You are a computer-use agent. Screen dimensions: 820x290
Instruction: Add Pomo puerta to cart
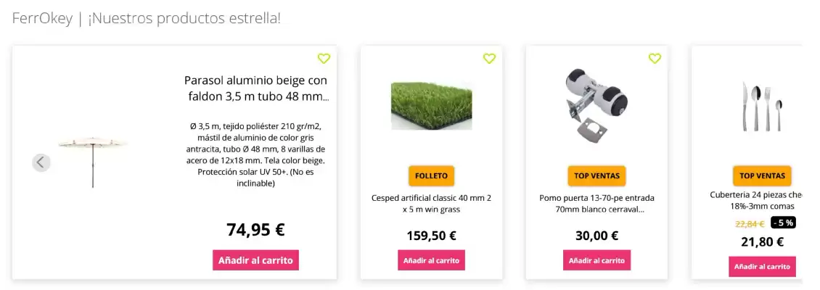point(596,260)
